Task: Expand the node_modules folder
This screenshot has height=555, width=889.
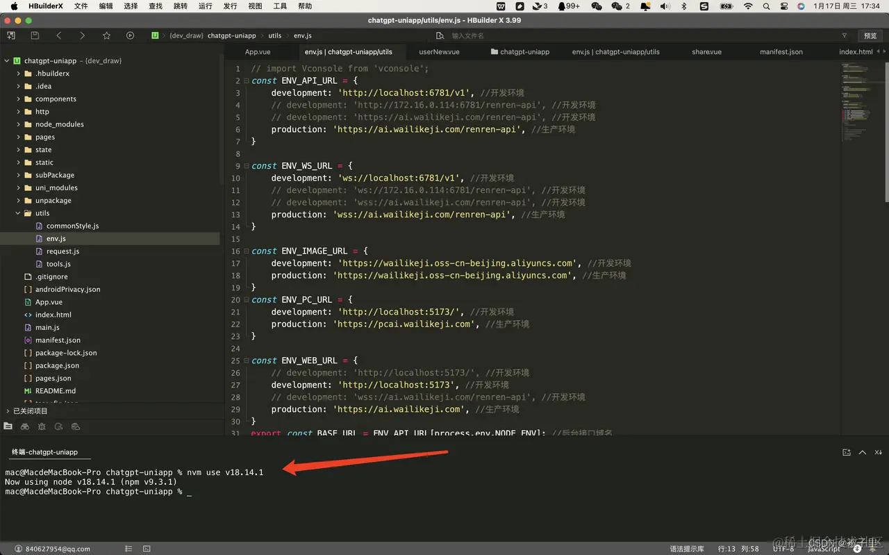Action: point(18,124)
